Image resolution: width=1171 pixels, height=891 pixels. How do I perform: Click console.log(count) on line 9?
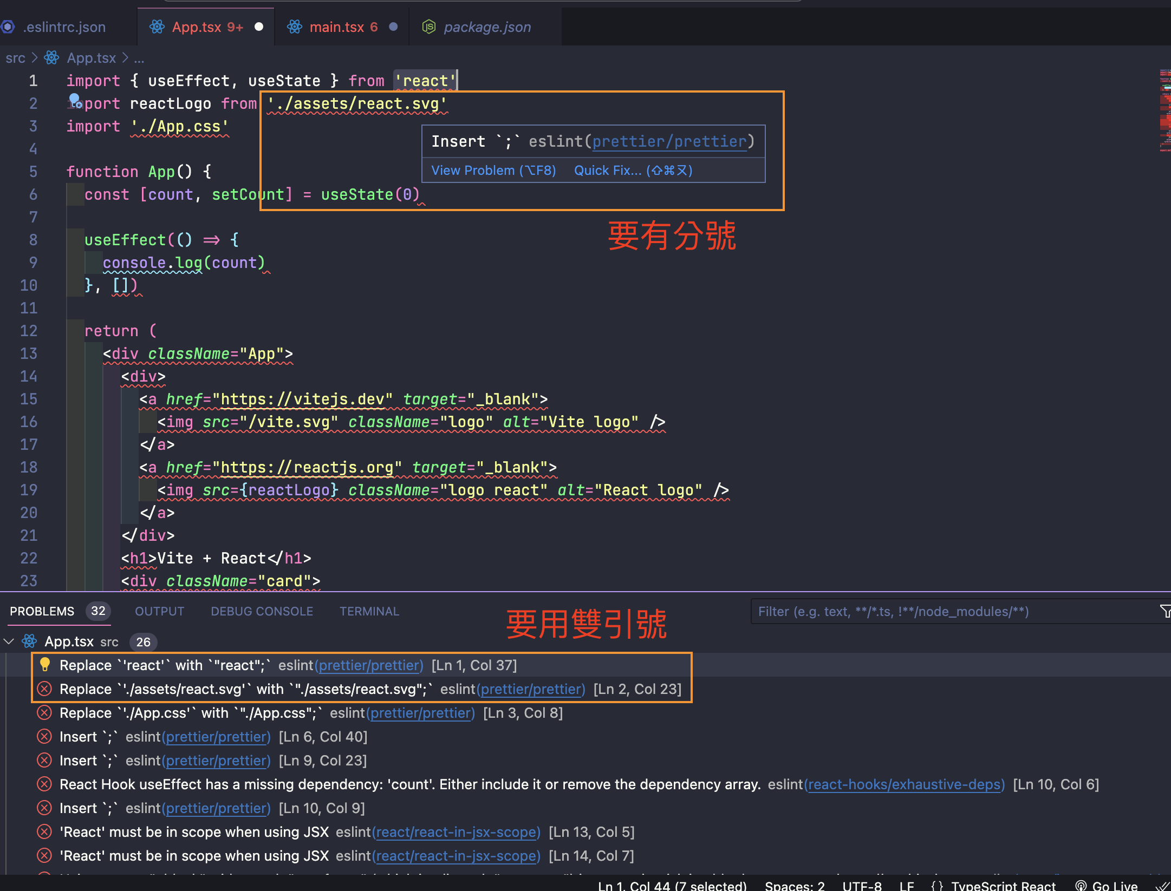point(184,263)
